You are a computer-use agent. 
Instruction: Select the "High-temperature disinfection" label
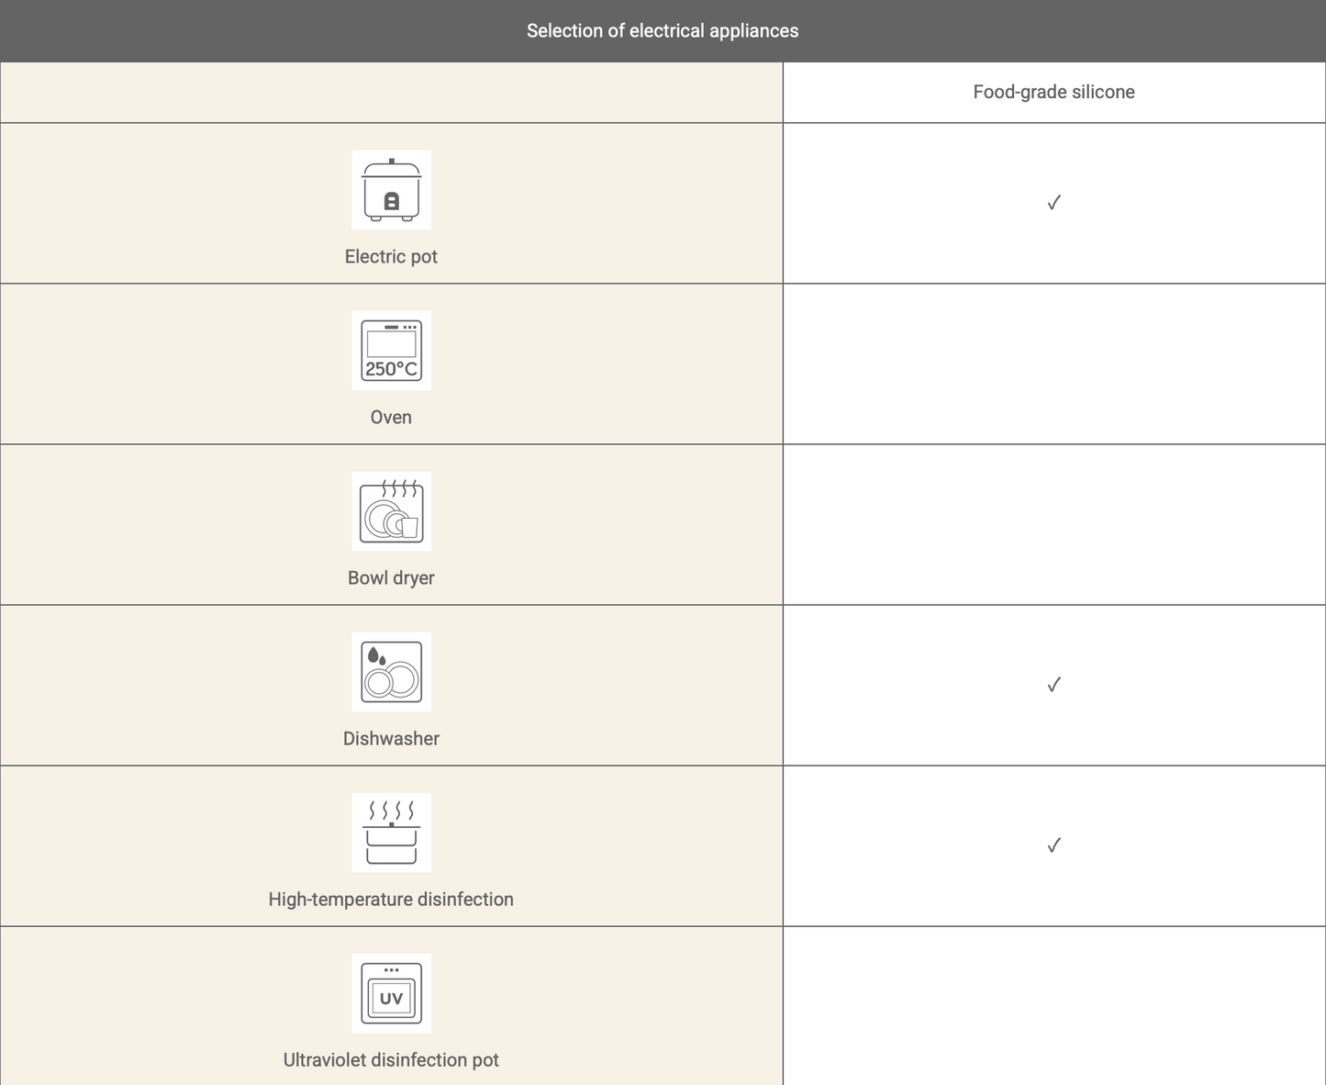click(391, 900)
